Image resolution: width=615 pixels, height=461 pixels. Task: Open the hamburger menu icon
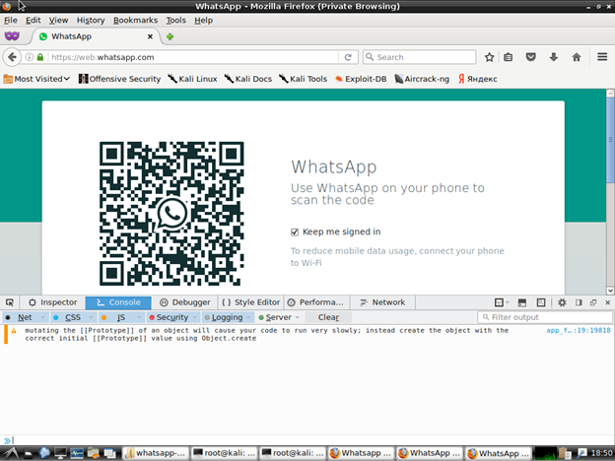point(602,57)
